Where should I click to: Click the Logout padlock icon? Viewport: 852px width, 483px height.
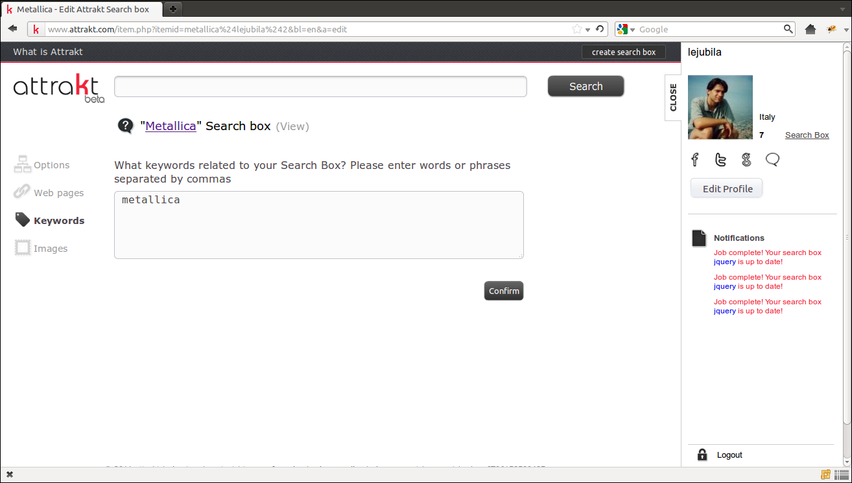click(x=702, y=455)
